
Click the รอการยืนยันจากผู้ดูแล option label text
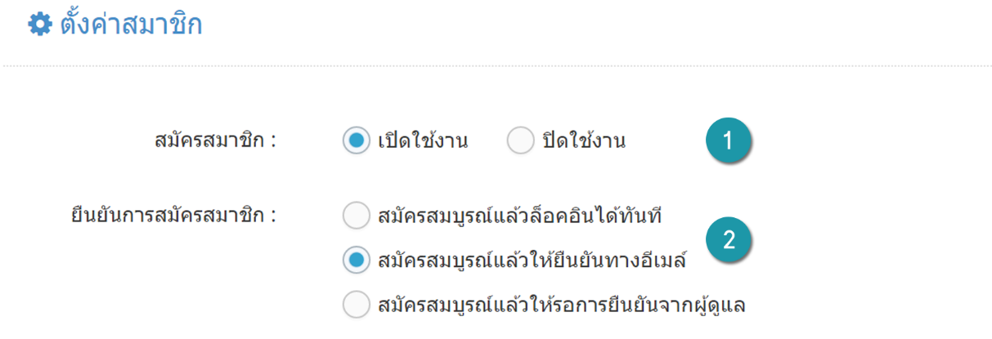point(562,306)
